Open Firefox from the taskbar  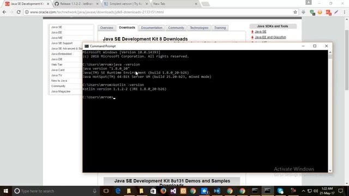(x=163, y=191)
